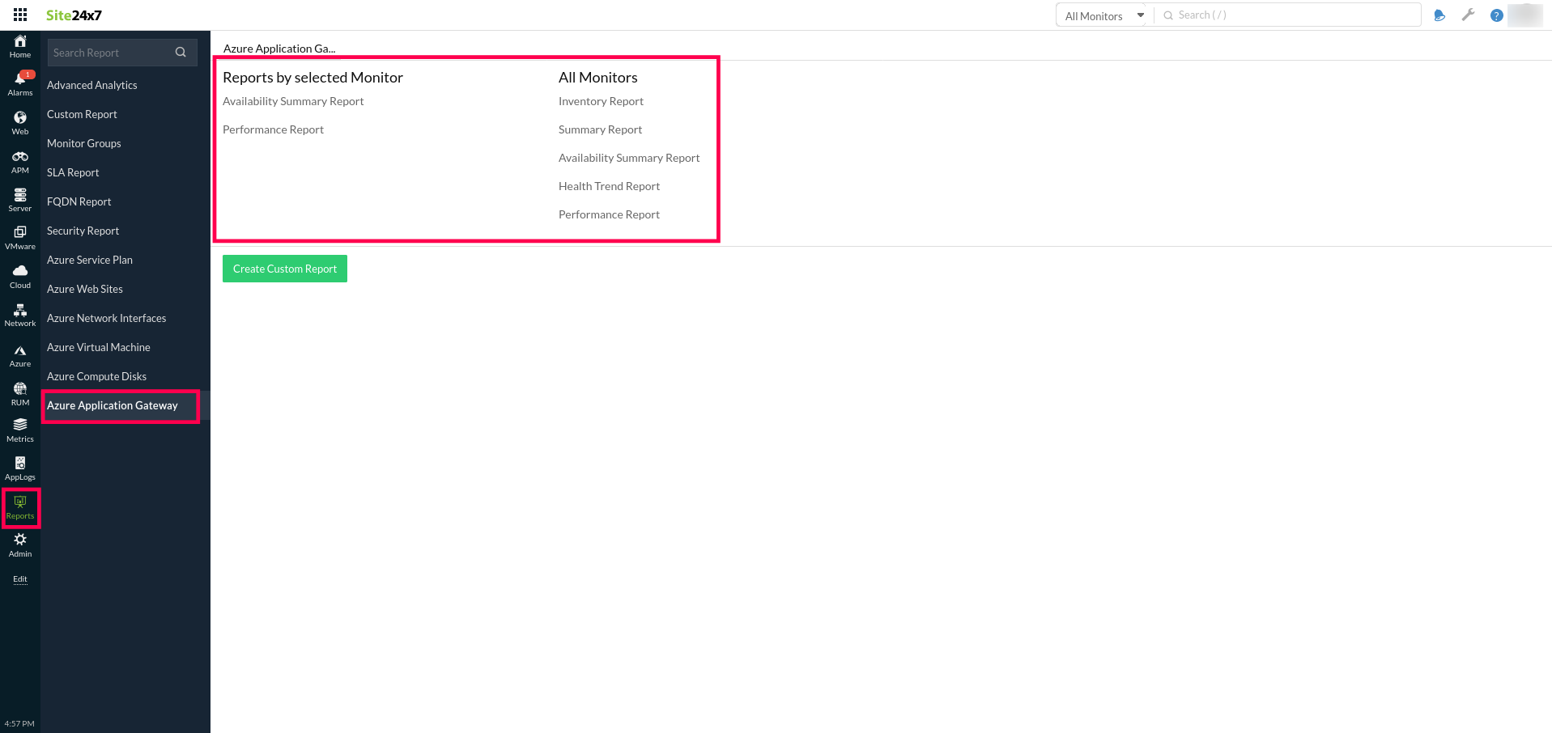The width and height of the screenshot is (1552, 733).
Task: Open the AppLogs section
Action: click(x=19, y=468)
